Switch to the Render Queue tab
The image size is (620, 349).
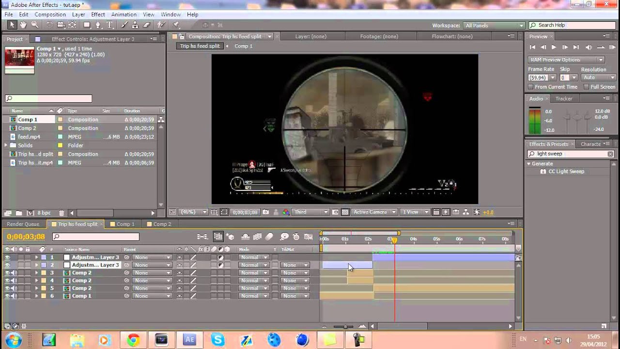coord(23,224)
